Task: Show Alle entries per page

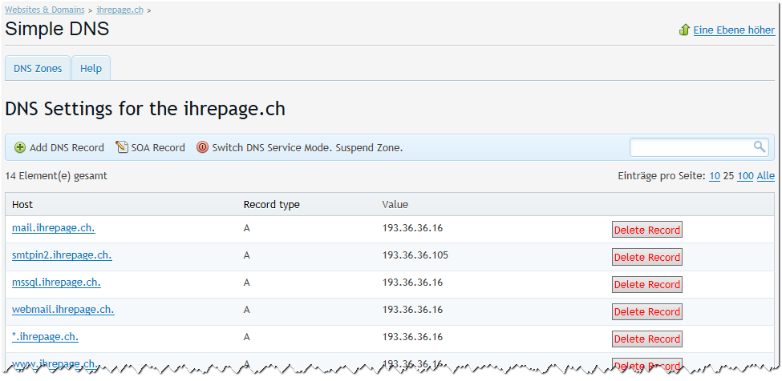Action: (x=766, y=176)
